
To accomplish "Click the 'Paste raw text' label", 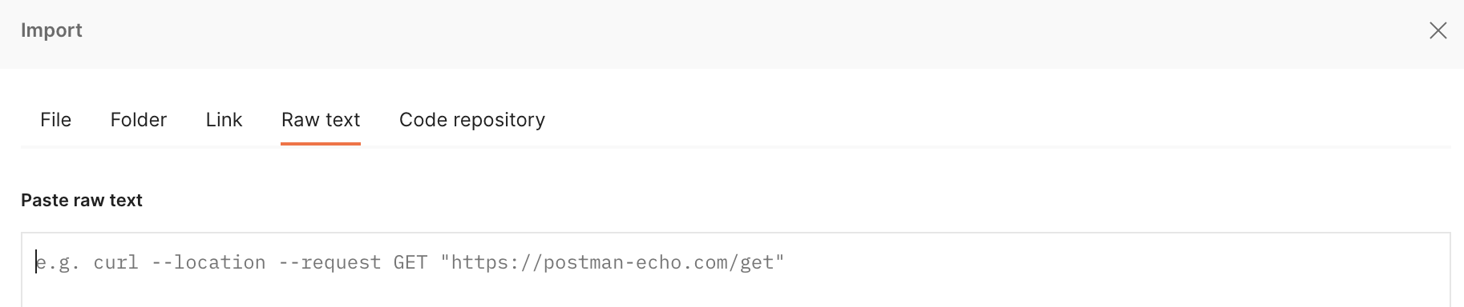I will click(x=82, y=200).
